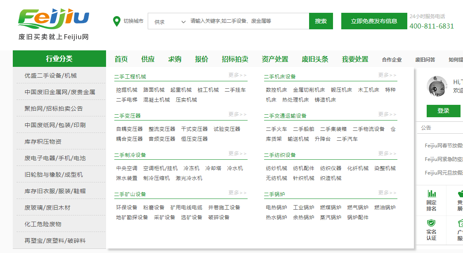The image size is (463, 253).
Task: Click the 升降台 link
Action: (323, 139)
